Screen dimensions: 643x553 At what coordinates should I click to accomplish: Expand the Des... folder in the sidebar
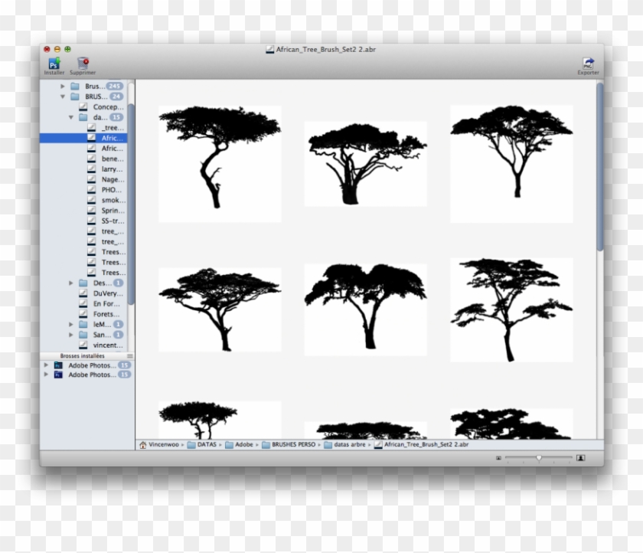[72, 283]
